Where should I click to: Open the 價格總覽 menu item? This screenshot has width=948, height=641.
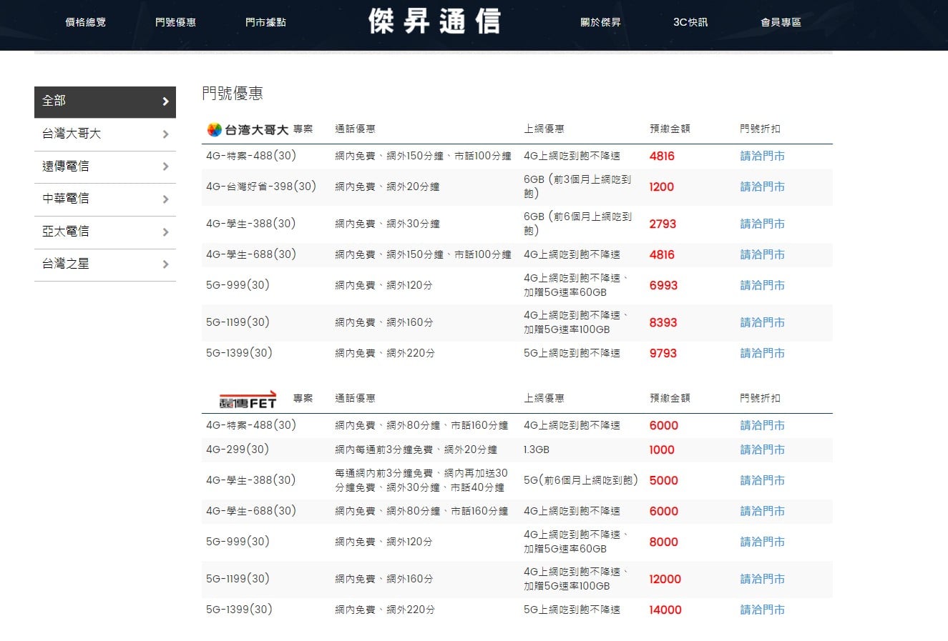point(85,22)
